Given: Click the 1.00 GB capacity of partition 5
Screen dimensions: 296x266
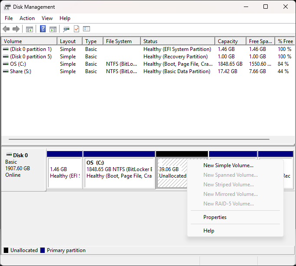Looking at the screenshot, I should tap(226, 57).
